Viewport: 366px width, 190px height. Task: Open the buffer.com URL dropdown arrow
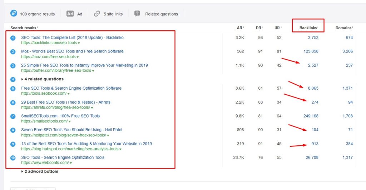point(93,71)
